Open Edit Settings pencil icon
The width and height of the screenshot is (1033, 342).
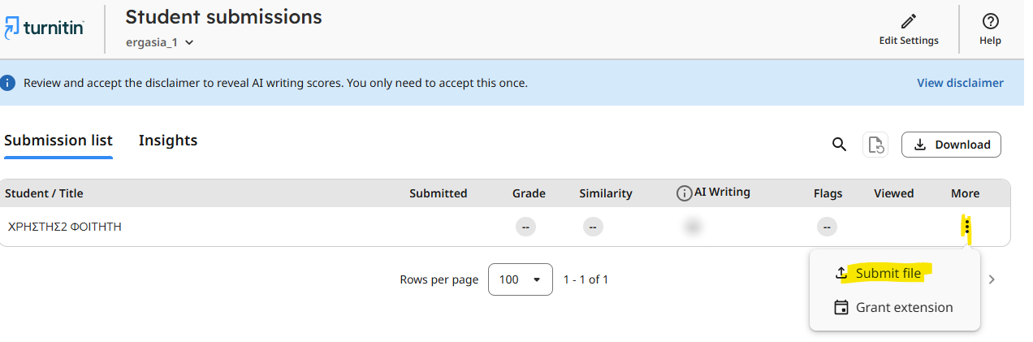tap(909, 21)
